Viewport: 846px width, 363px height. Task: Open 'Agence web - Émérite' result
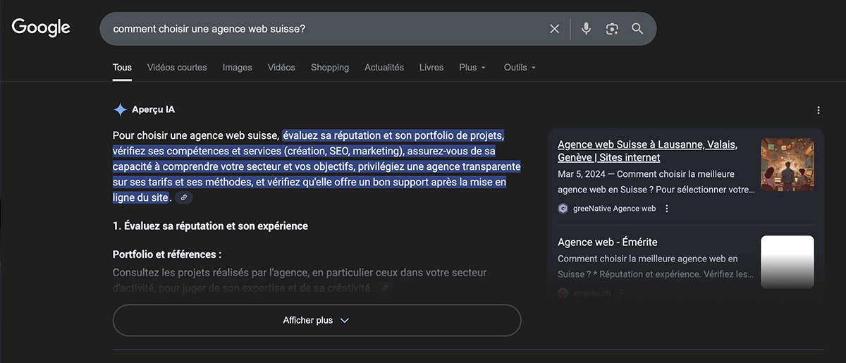pyautogui.click(x=607, y=242)
